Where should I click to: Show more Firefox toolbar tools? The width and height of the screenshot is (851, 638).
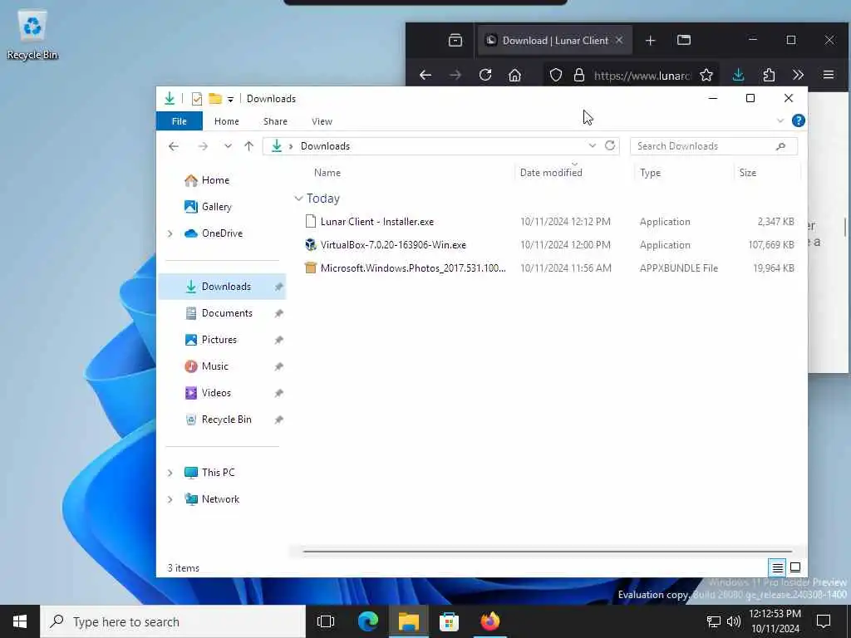coord(798,75)
